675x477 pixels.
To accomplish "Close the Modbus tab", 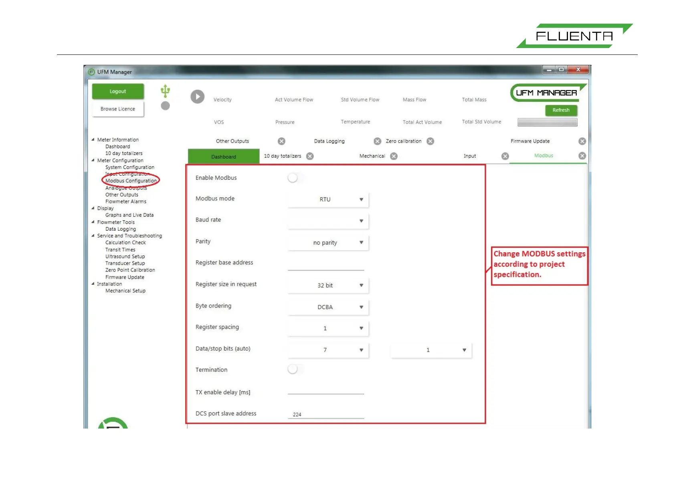I will pyautogui.click(x=582, y=156).
